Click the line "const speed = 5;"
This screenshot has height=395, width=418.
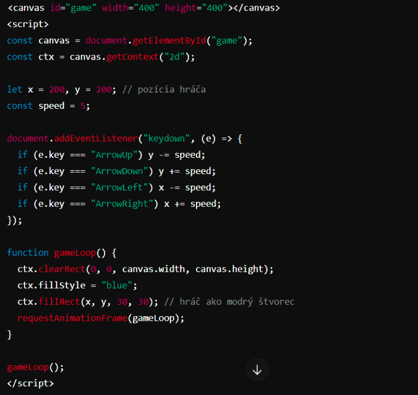[49, 106]
